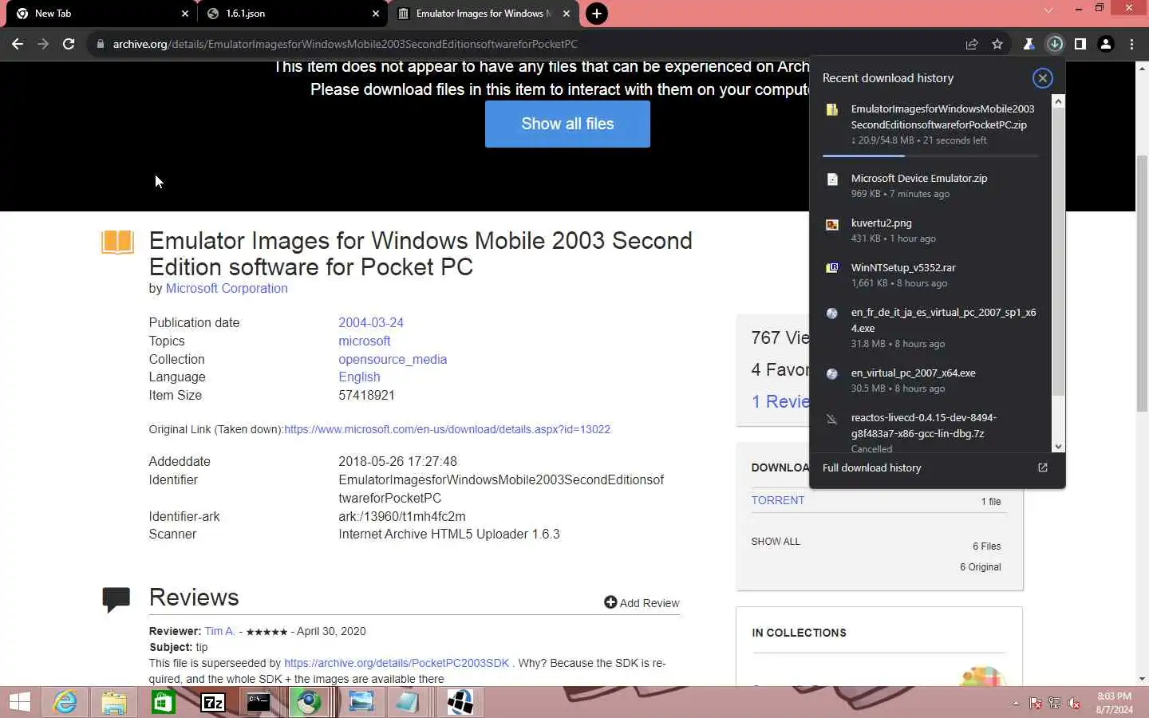Image resolution: width=1149 pixels, height=718 pixels.
Task: Reload the current page
Action: [69, 44]
